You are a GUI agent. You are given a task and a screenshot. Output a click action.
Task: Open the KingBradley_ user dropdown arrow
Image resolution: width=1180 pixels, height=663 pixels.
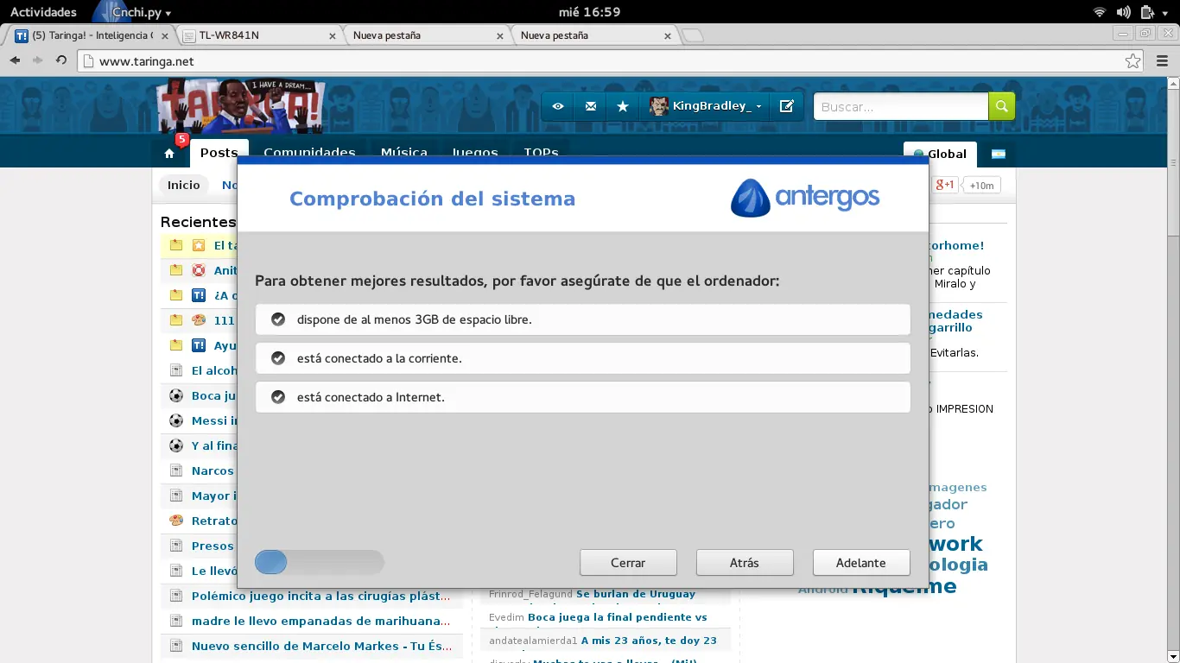click(758, 106)
